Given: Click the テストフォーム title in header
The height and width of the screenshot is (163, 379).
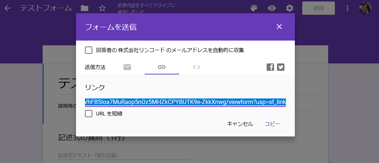Looking at the screenshot, I should click(46, 8).
